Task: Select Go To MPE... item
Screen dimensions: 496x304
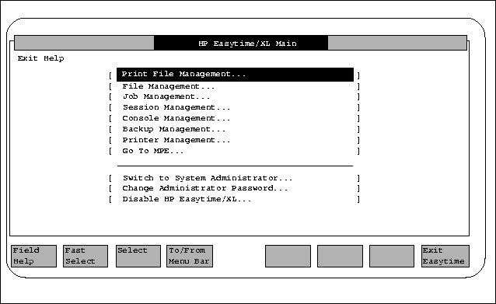Action: coord(153,151)
